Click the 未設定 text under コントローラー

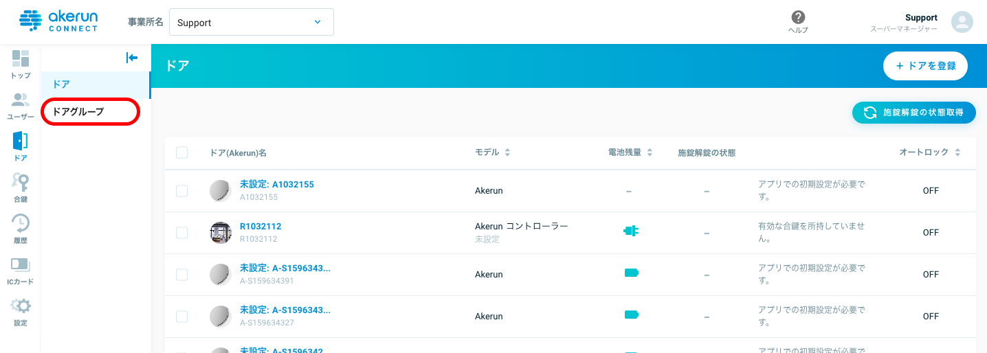[487, 239]
